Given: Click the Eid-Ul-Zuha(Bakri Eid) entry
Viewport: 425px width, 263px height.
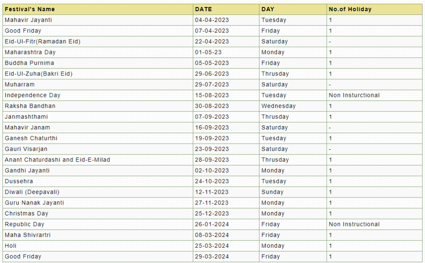Looking at the screenshot, I should point(39,74).
